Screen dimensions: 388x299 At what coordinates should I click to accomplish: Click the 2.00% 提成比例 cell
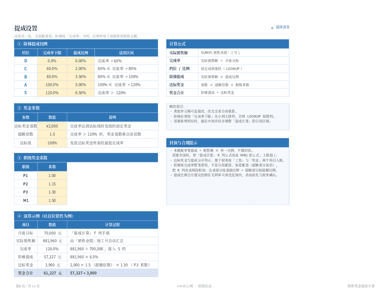81,69
